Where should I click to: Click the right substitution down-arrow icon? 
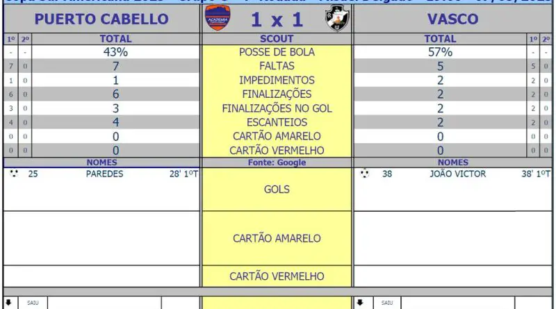click(360, 302)
